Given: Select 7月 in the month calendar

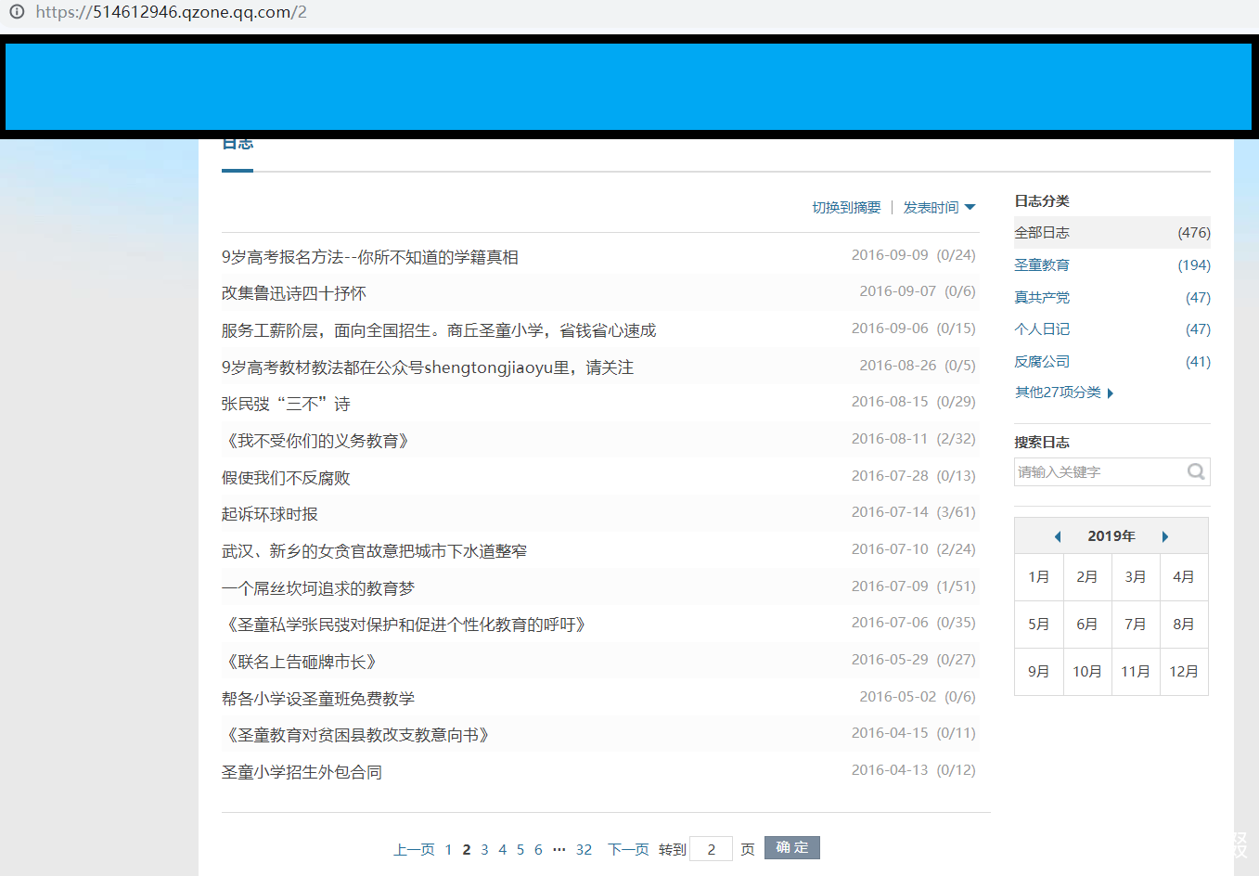Looking at the screenshot, I should pyautogui.click(x=1136, y=625).
